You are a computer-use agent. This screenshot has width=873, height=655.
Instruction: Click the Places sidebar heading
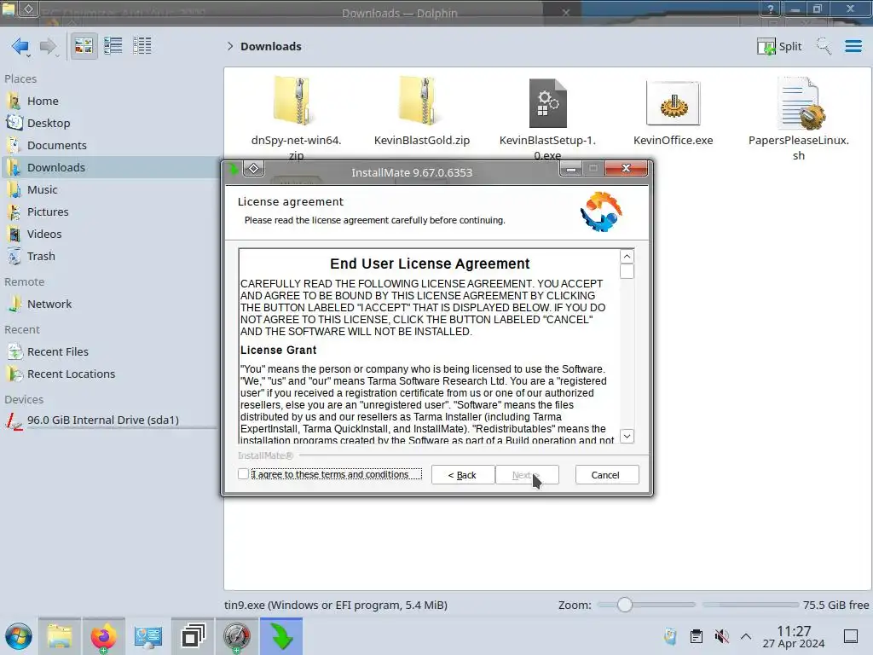(x=20, y=79)
